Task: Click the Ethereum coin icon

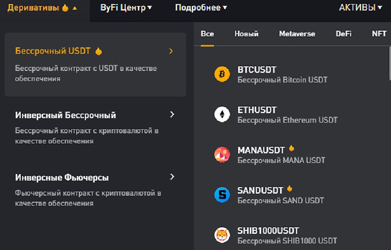Action: pyautogui.click(x=222, y=115)
